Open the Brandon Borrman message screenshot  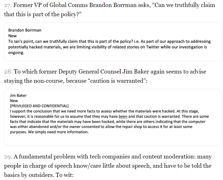click(111, 41)
